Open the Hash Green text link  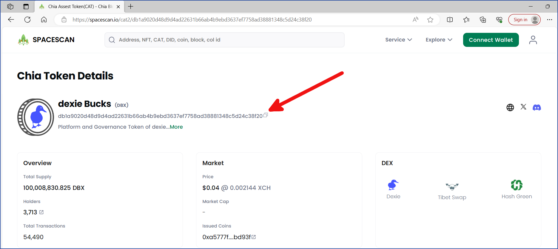click(517, 196)
